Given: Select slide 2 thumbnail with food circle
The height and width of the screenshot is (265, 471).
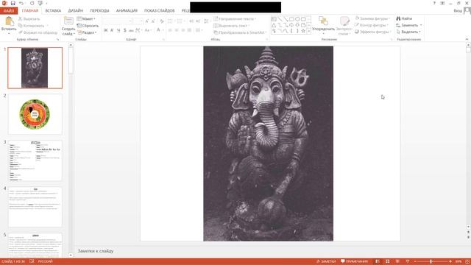Looking at the screenshot, I should click(35, 114).
